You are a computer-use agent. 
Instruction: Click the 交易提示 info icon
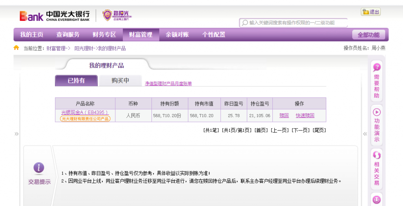[39, 168]
